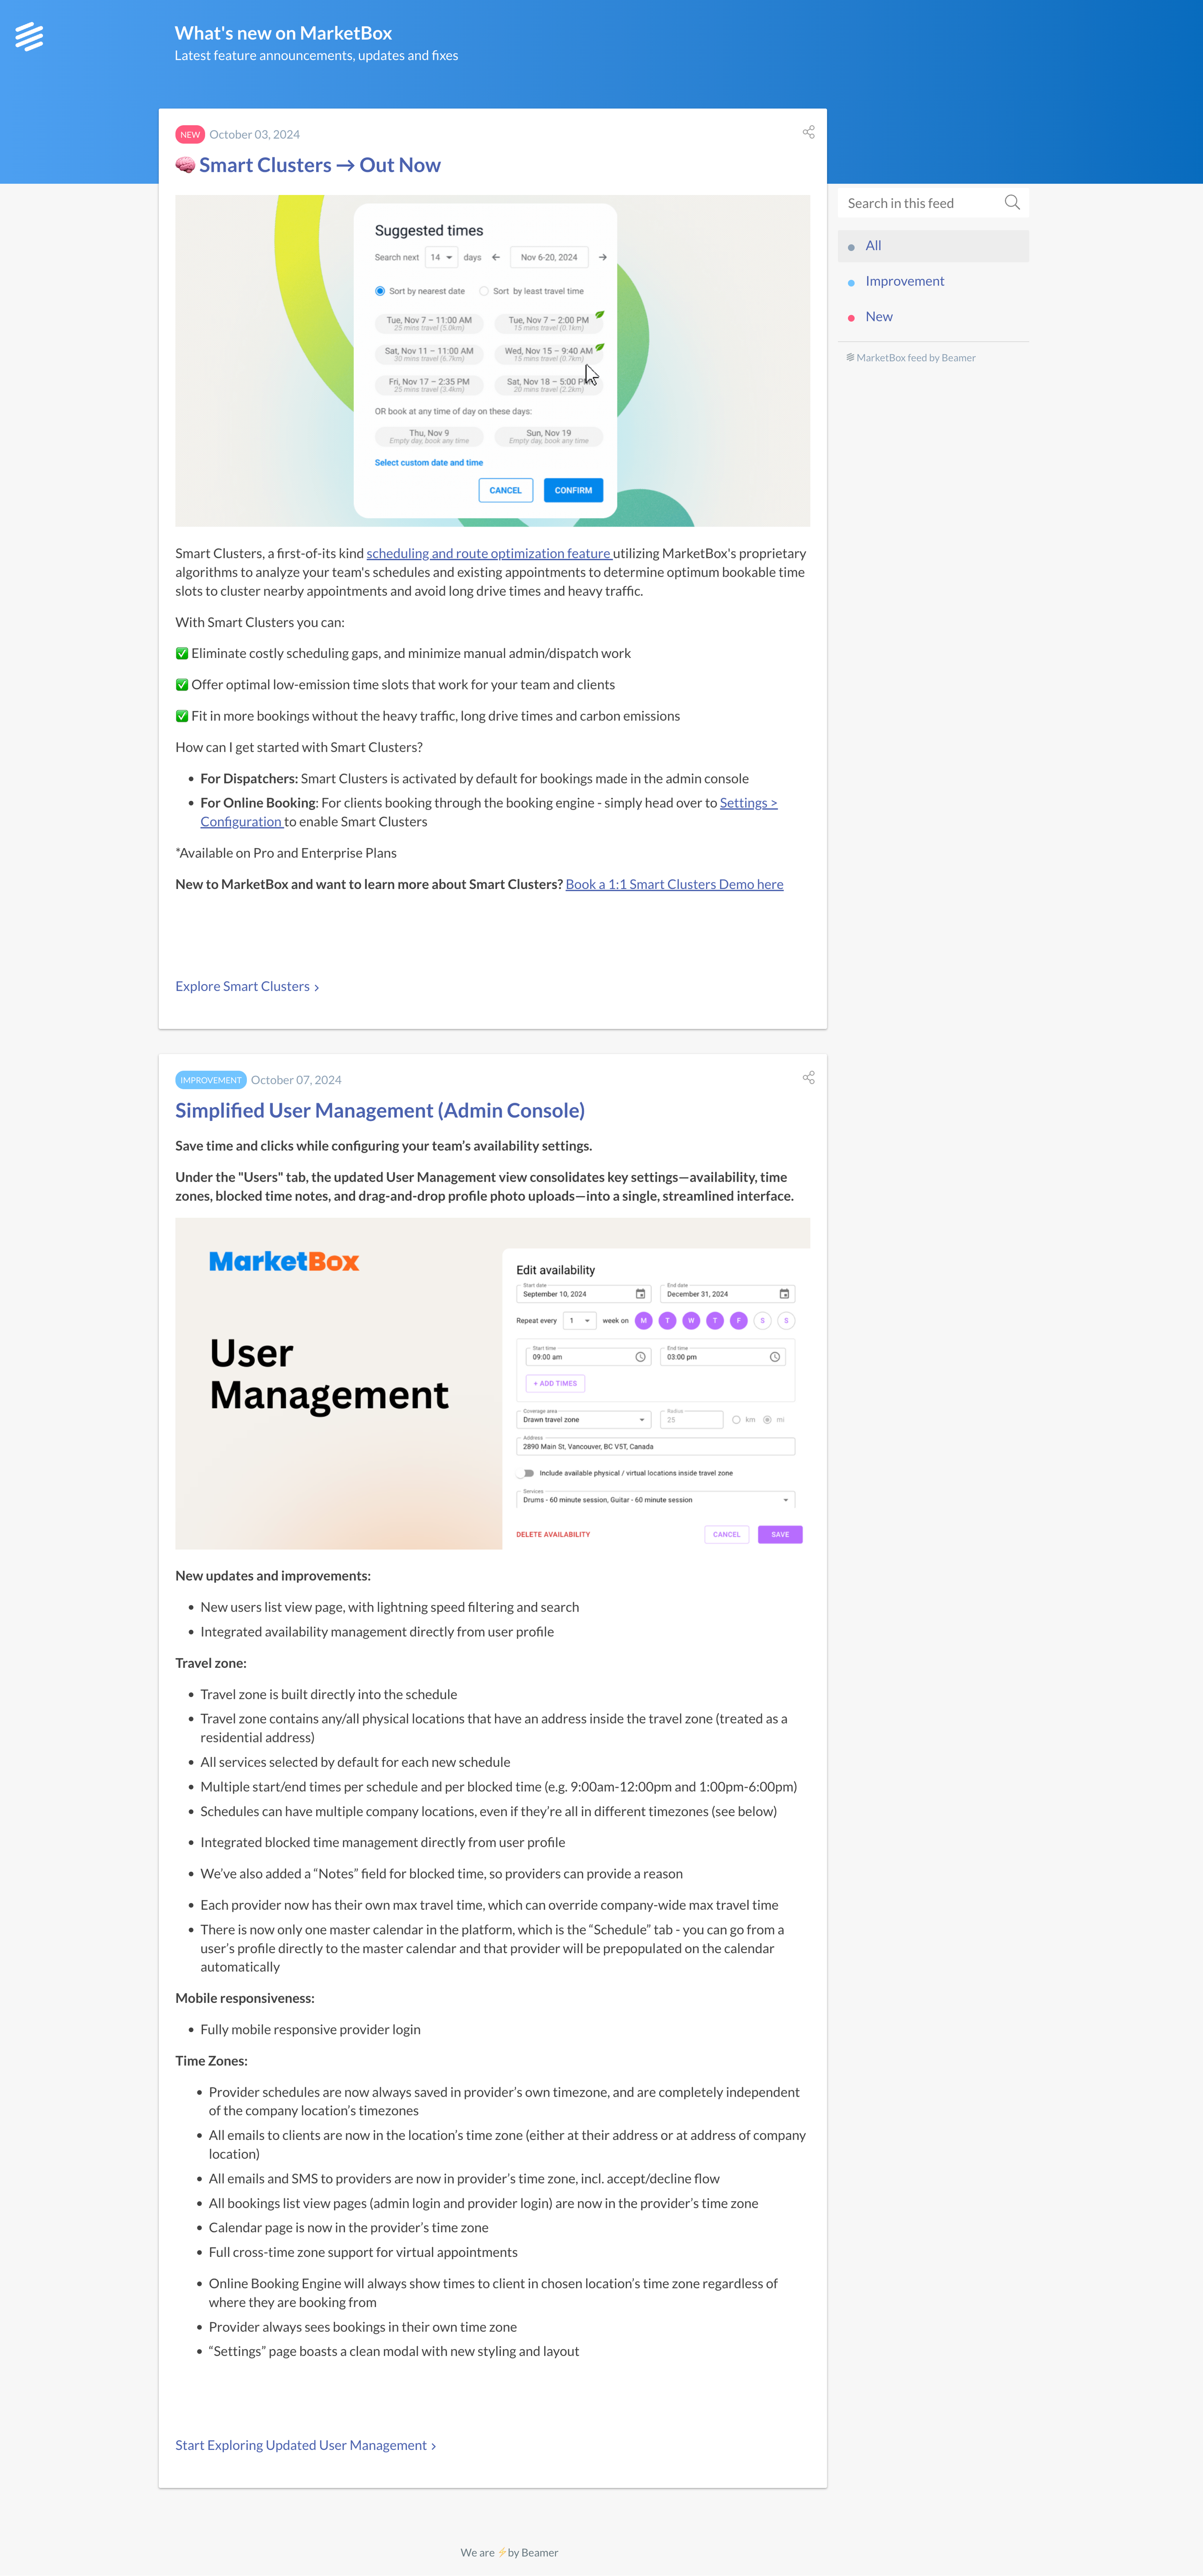
Task: Open MarketBox feed by Beamer link
Action: [x=911, y=357]
